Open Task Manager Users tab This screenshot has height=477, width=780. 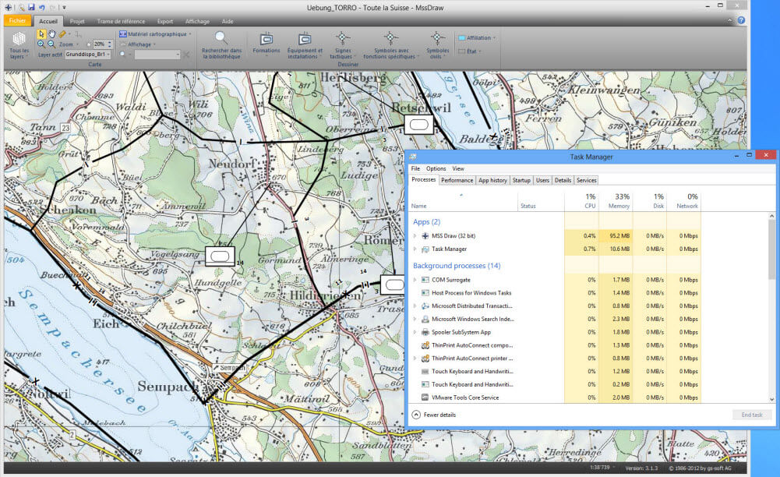point(542,180)
